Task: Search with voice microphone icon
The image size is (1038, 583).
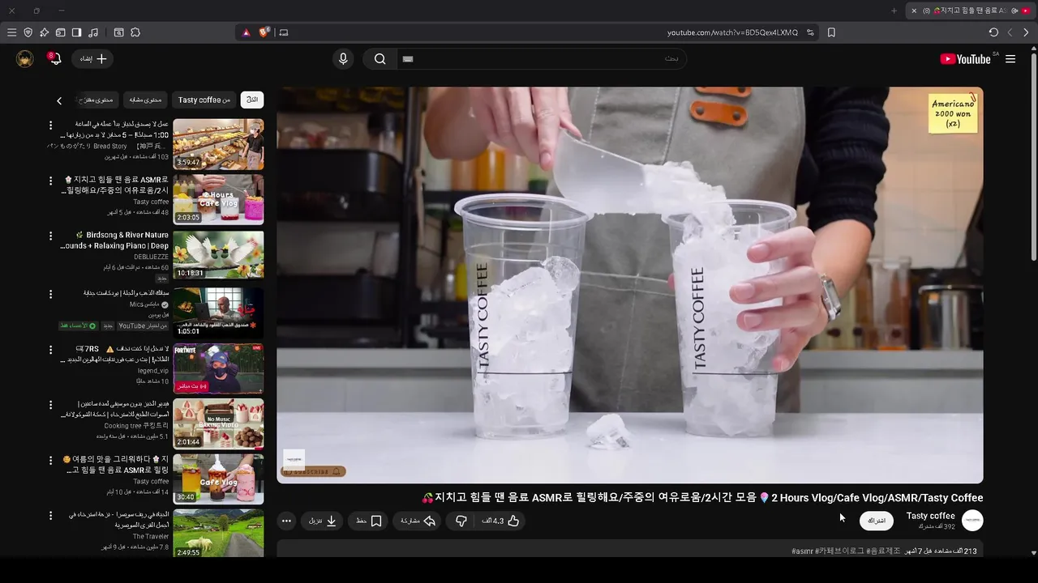Action: (x=343, y=58)
